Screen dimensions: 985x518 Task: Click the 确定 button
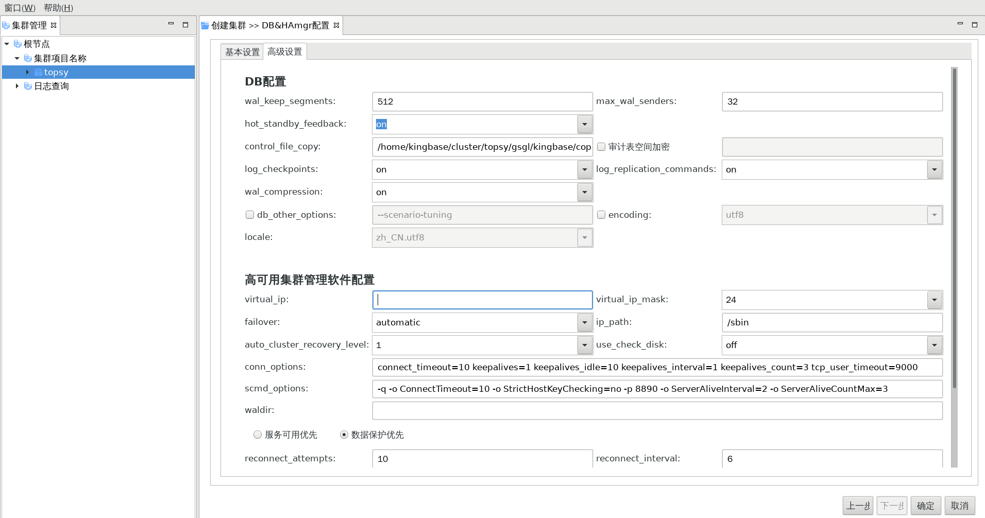coord(925,506)
